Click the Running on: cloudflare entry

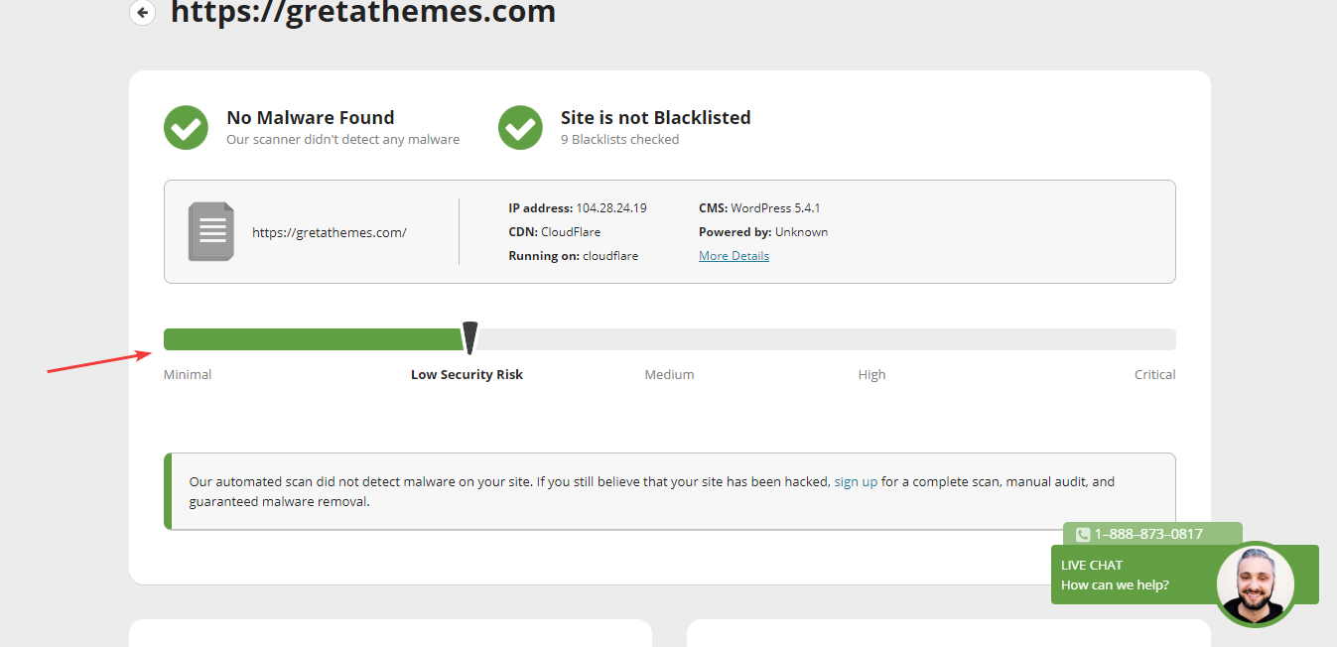573,256
